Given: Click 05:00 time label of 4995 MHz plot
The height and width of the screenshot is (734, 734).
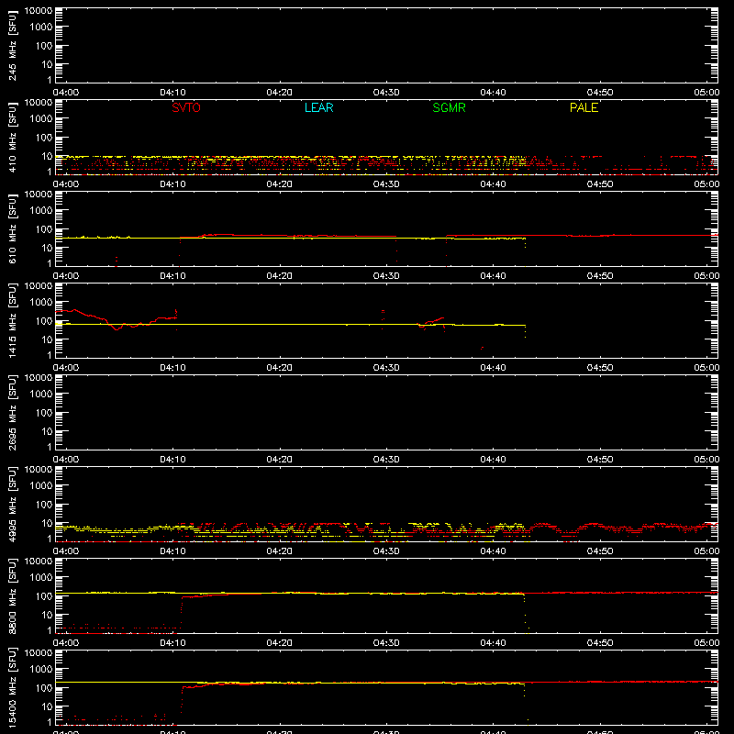Looking at the screenshot, I should [706, 551].
